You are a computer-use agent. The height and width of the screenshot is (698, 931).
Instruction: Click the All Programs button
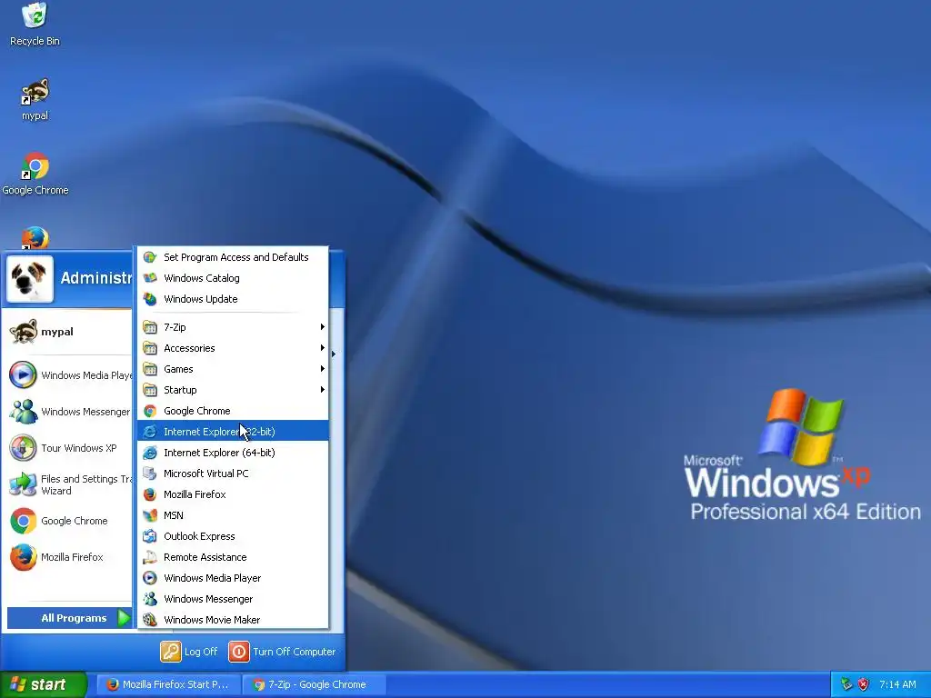click(69, 618)
